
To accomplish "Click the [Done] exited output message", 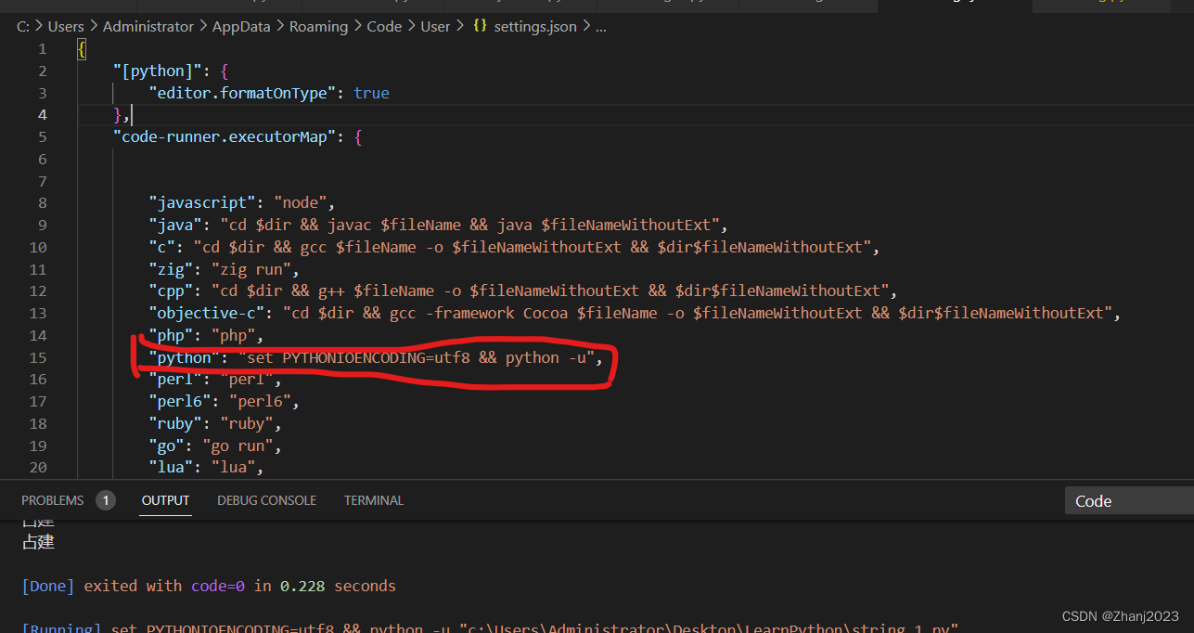I will click(209, 586).
